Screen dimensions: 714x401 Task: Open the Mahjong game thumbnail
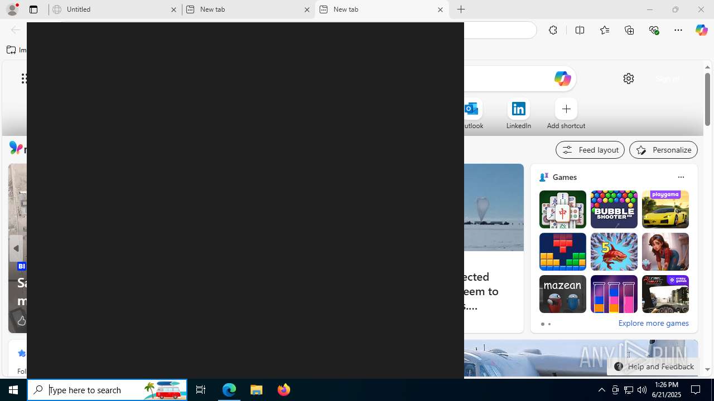(x=562, y=209)
